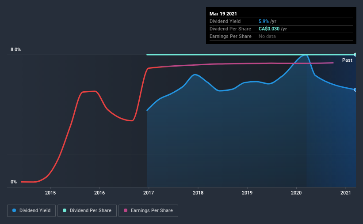363x224 pixels.
Task: Click the tooltip 'Earnings Per Share' row label
Action: click(231, 36)
